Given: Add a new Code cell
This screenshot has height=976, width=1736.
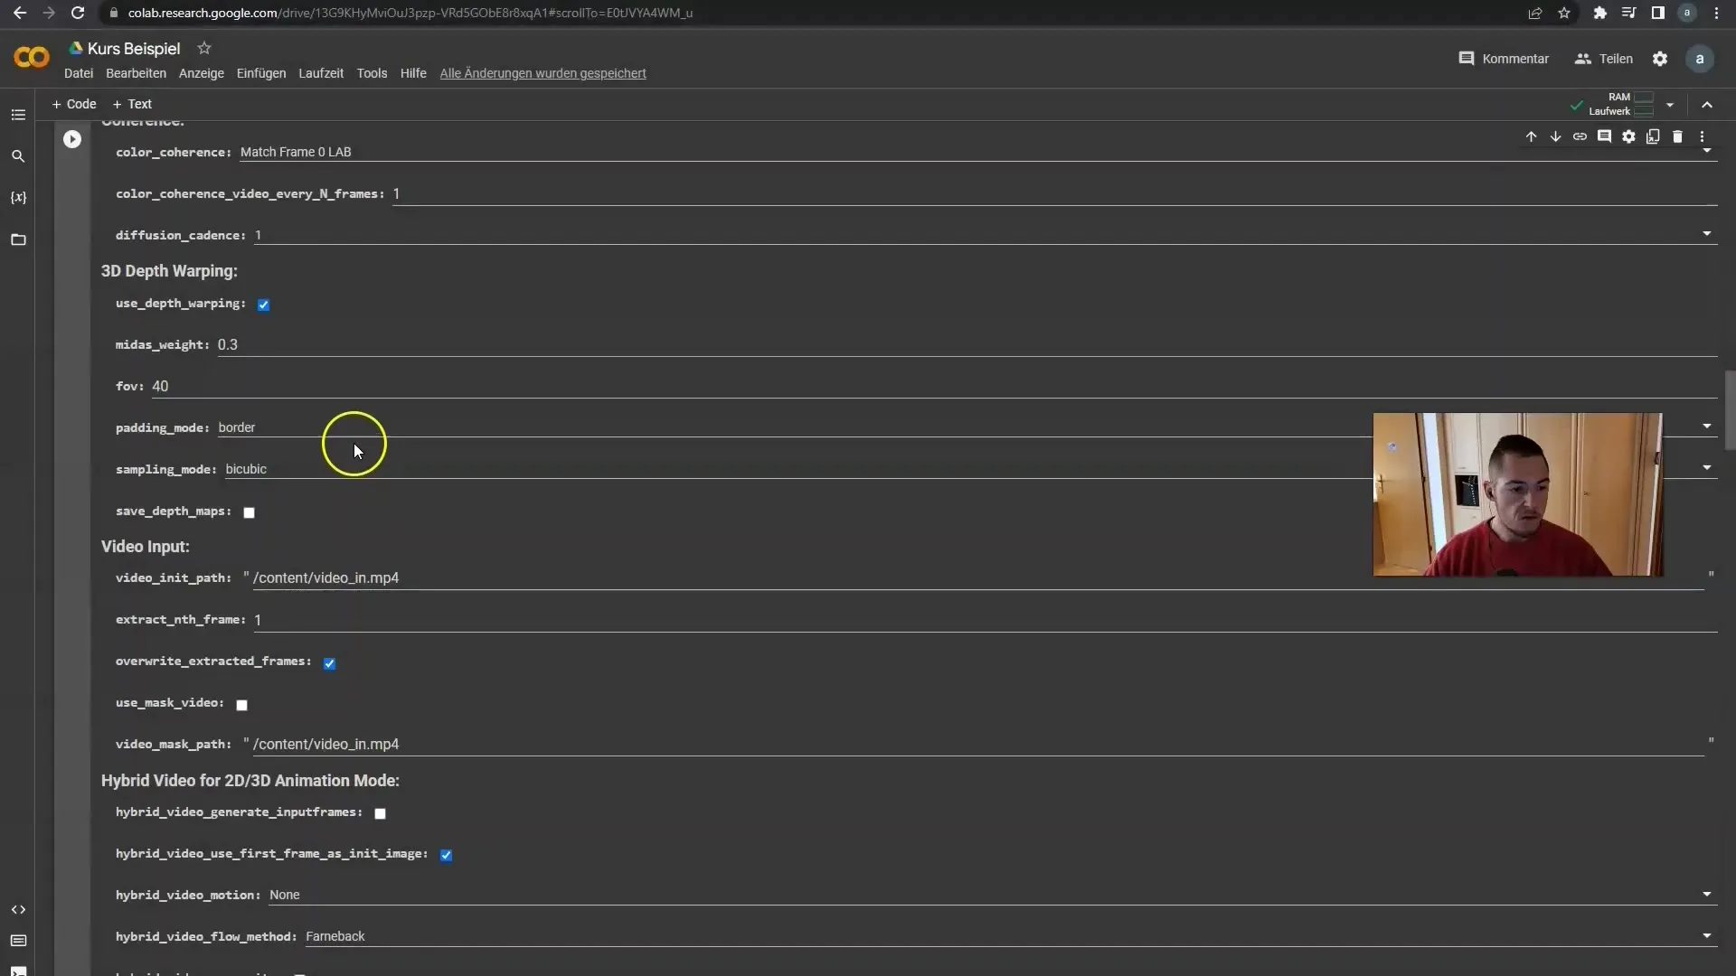Looking at the screenshot, I should (x=74, y=104).
